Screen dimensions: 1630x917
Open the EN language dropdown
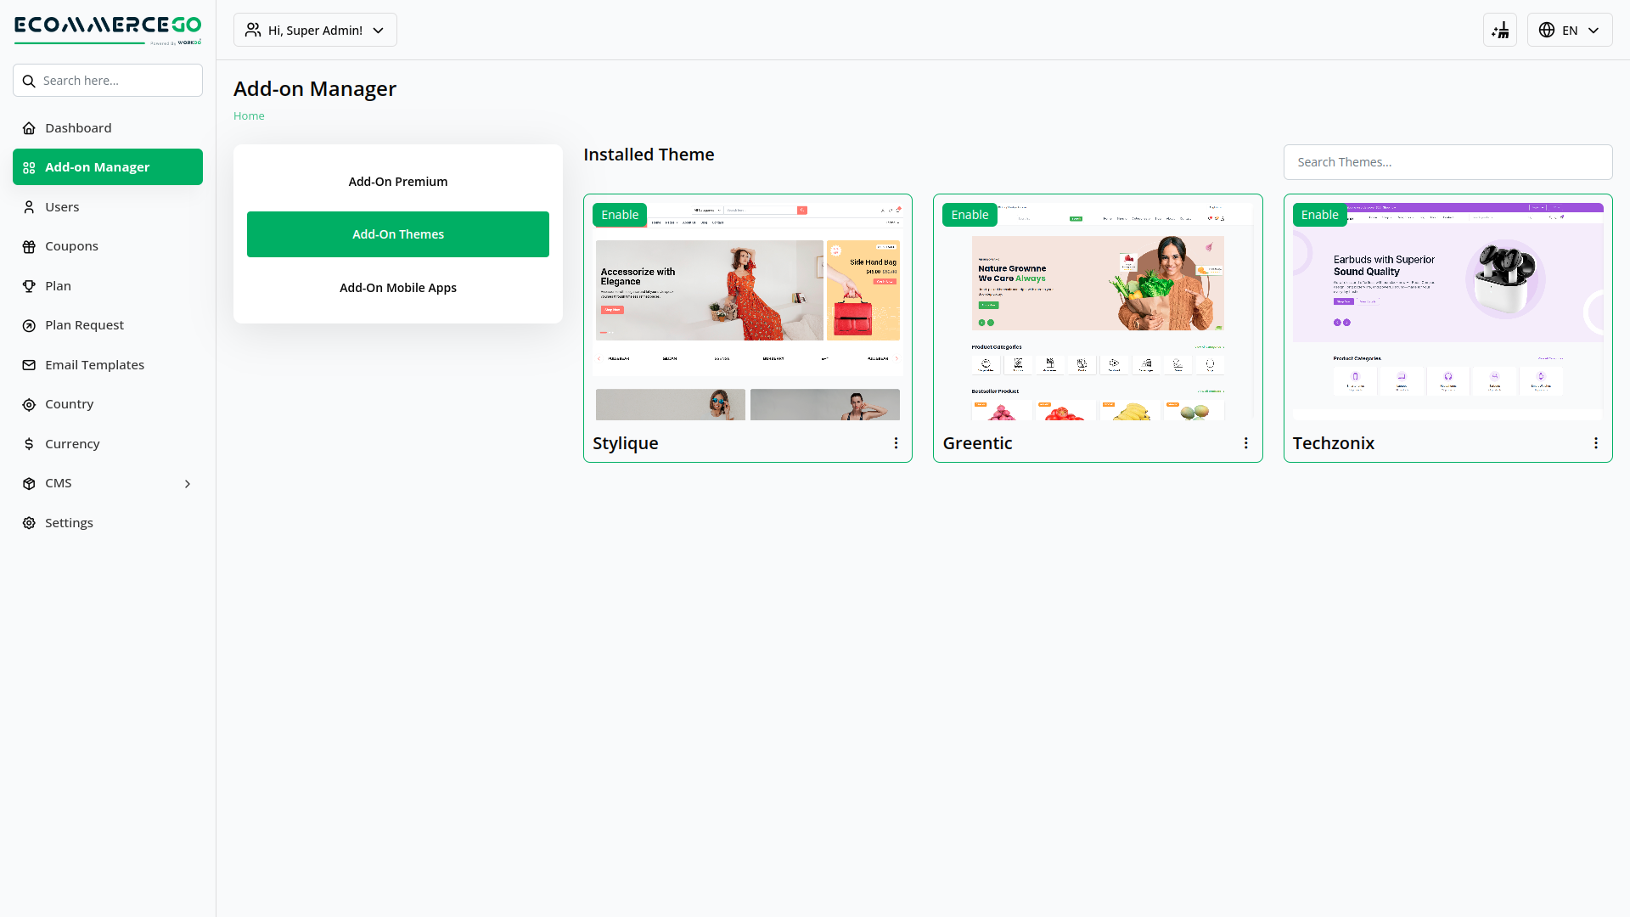pos(1569,30)
